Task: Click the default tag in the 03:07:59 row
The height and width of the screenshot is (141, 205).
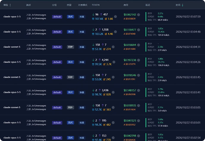Action: coord(57,17)
